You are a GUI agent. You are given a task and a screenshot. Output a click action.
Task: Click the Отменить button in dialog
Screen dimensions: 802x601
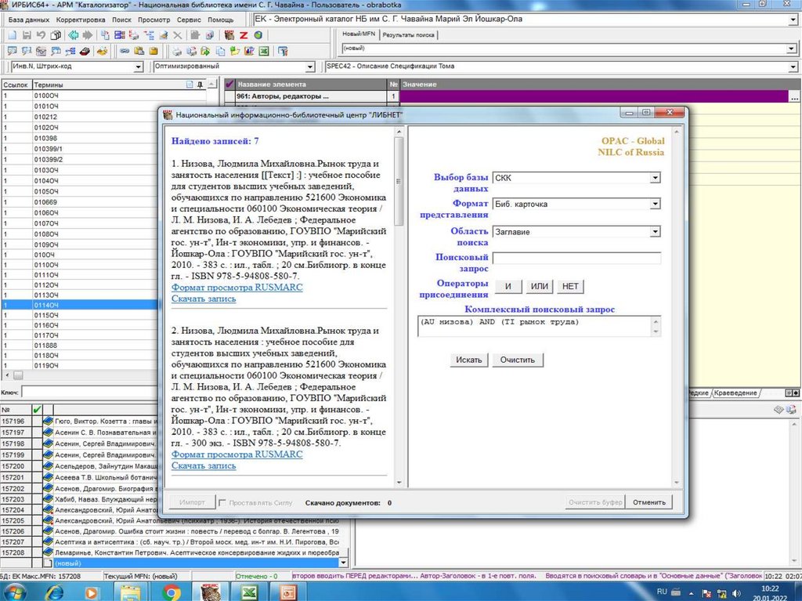point(649,502)
